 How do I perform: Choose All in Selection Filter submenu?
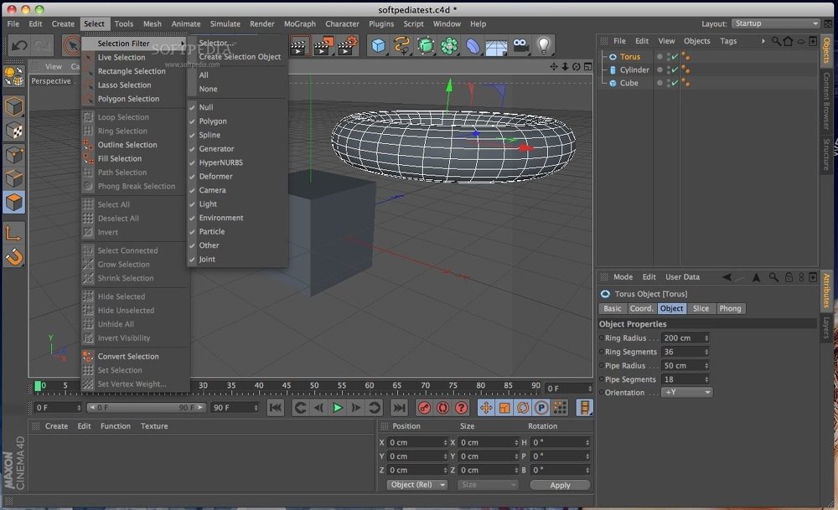tap(204, 75)
